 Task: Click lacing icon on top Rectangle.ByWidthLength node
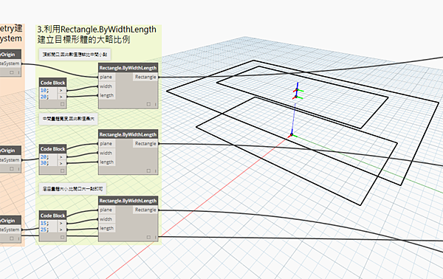[155, 104]
